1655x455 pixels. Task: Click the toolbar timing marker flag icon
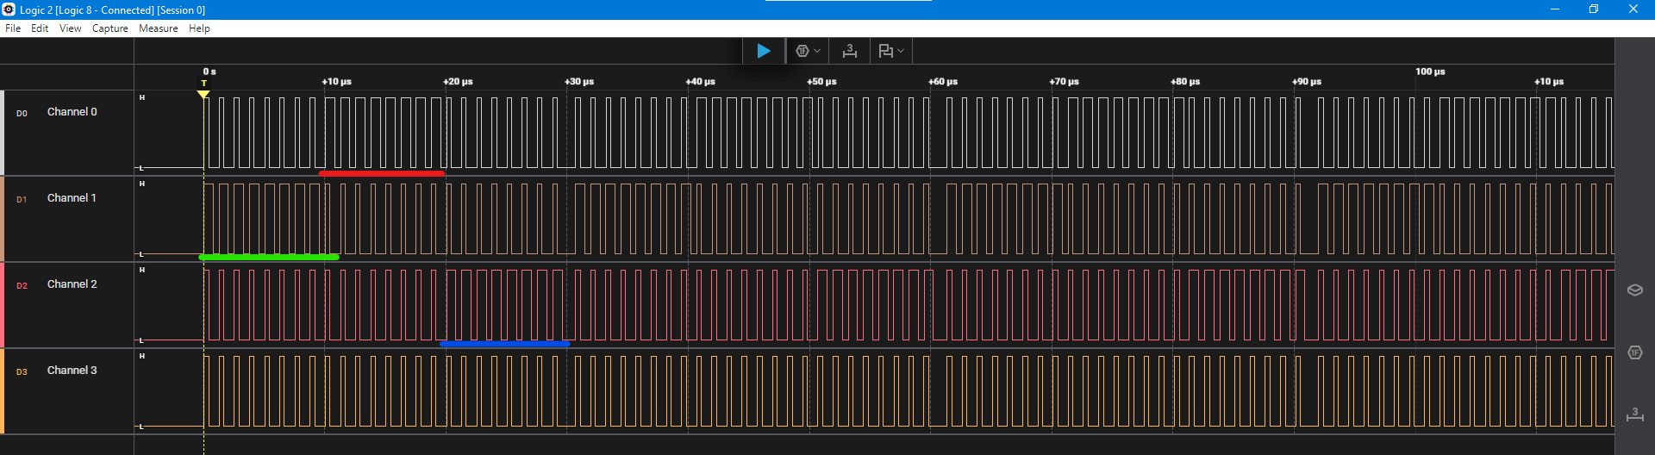pyautogui.click(x=885, y=51)
